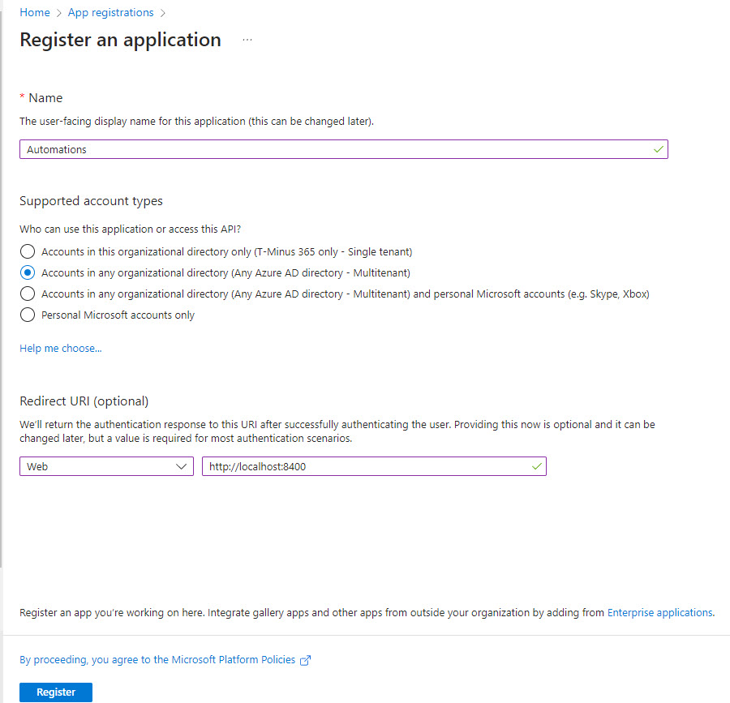Image resolution: width=730 pixels, height=703 pixels.
Task: Select Personal Microsoft accounts only
Action: pyautogui.click(x=28, y=315)
